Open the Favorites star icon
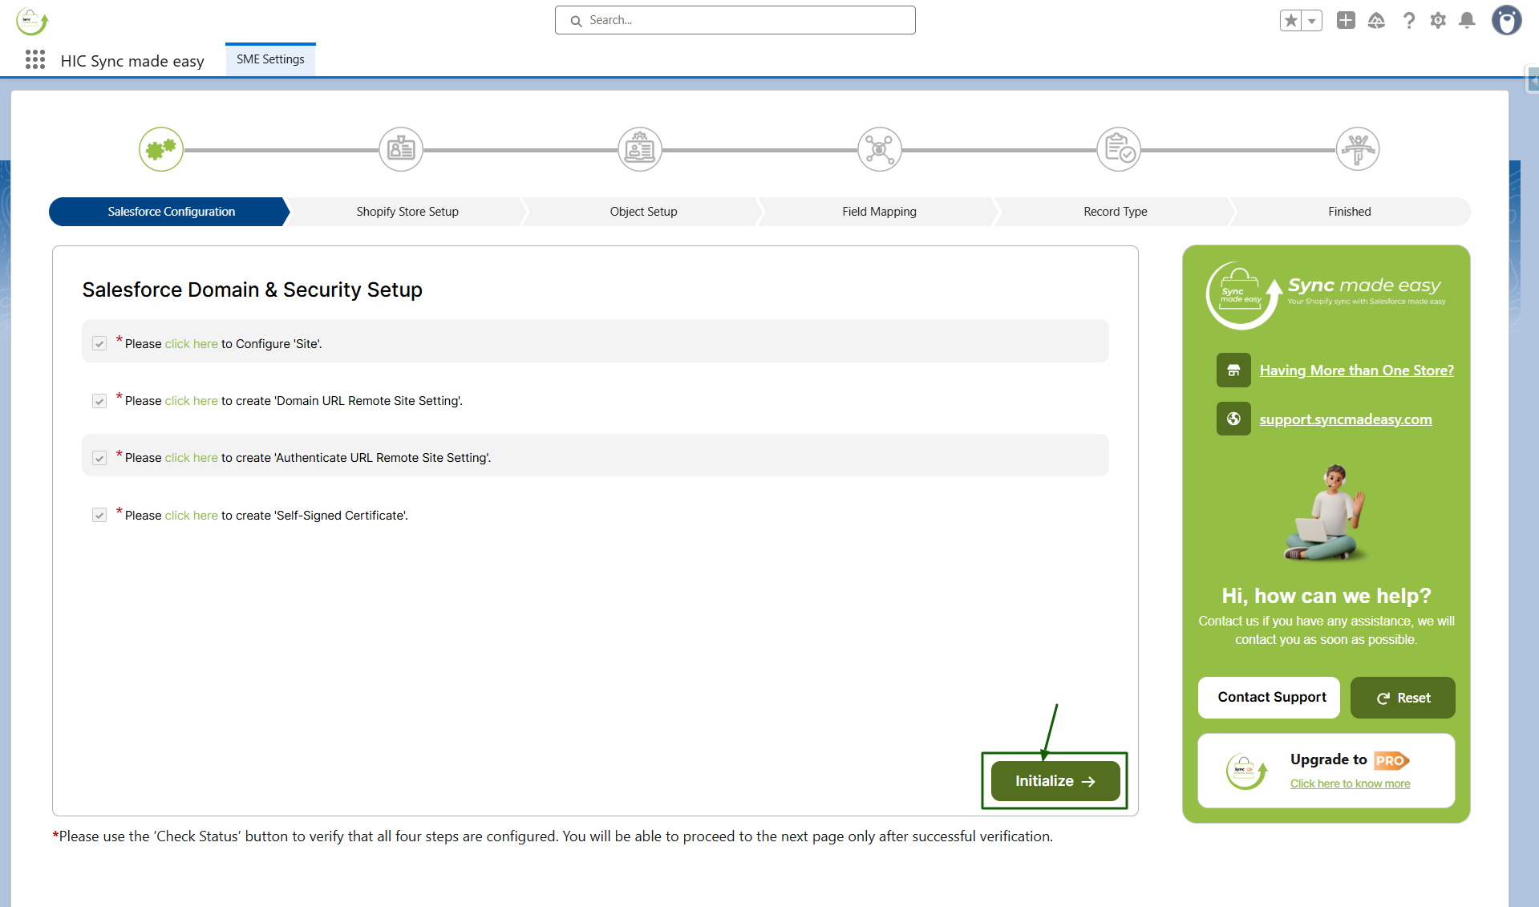Image resolution: width=1539 pixels, height=907 pixels. [1290, 21]
